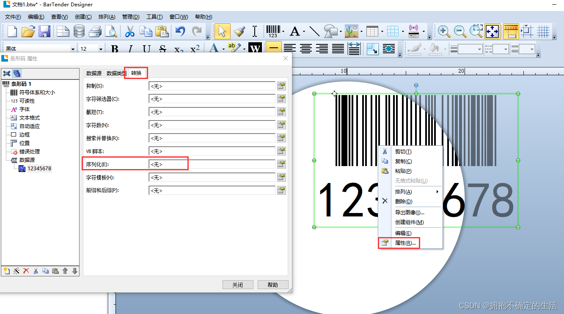Select the text cursor I-beam tool

coord(255,31)
